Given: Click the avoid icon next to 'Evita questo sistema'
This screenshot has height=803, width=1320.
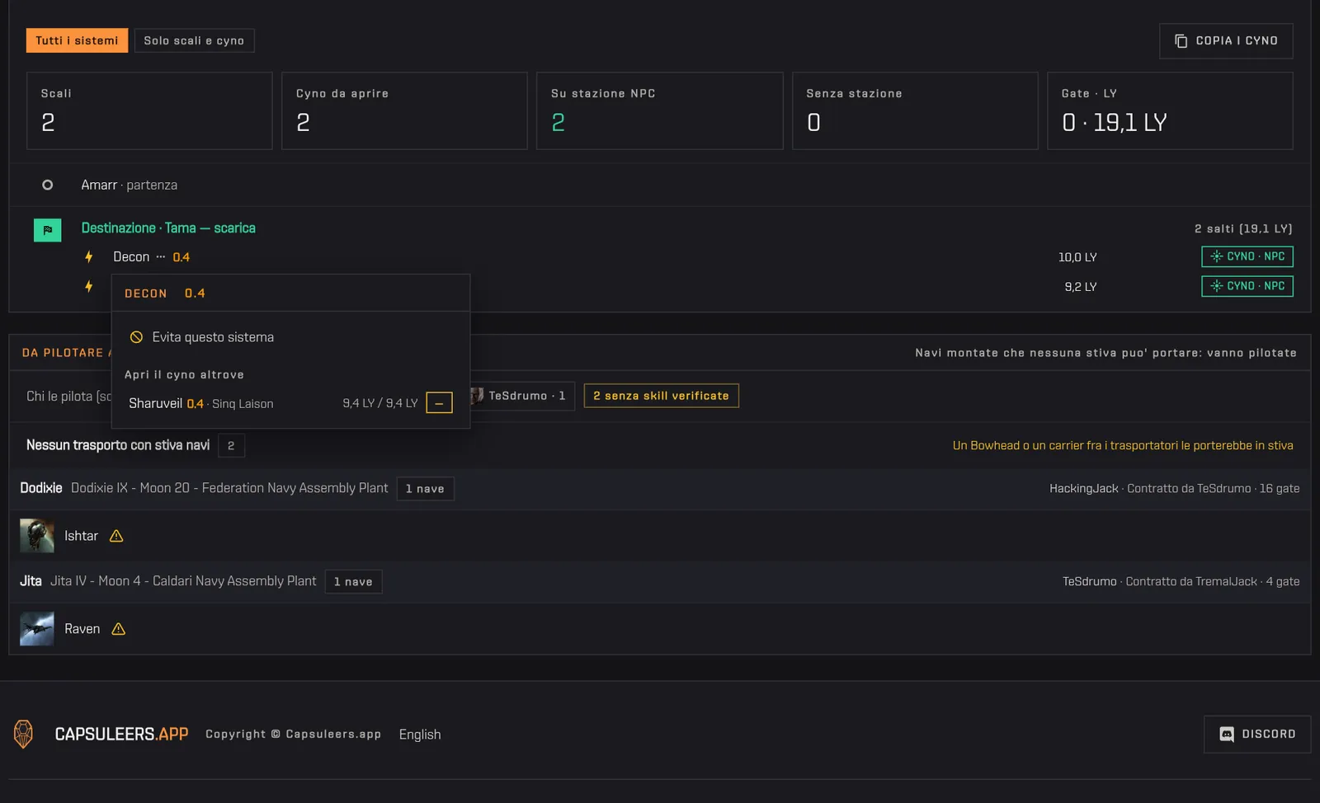Looking at the screenshot, I should tap(137, 337).
